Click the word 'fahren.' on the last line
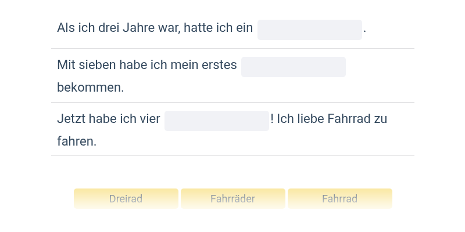 (77, 142)
